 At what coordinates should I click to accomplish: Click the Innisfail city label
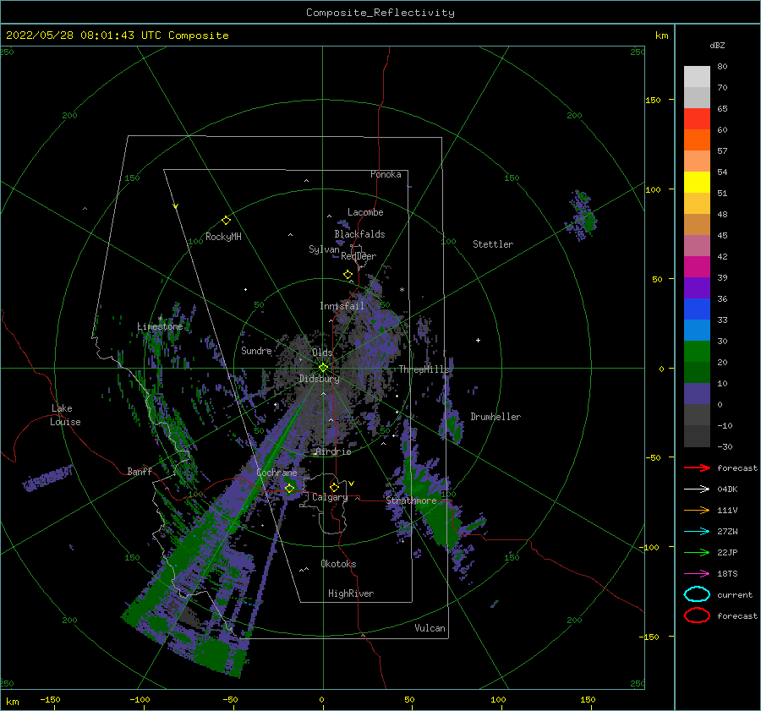(342, 306)
